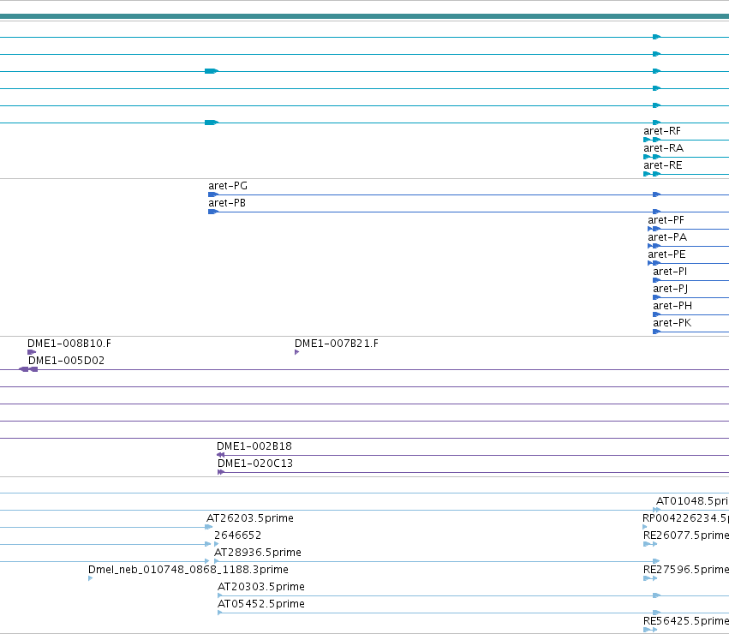Viewport: 729px width, 634px height.
Task: Open the AT28936.5prime EST label
Action: [x=258, y=553]
